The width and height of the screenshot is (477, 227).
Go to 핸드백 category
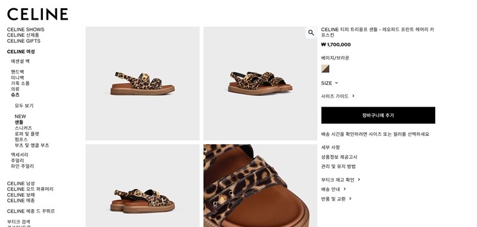(17, 71)
